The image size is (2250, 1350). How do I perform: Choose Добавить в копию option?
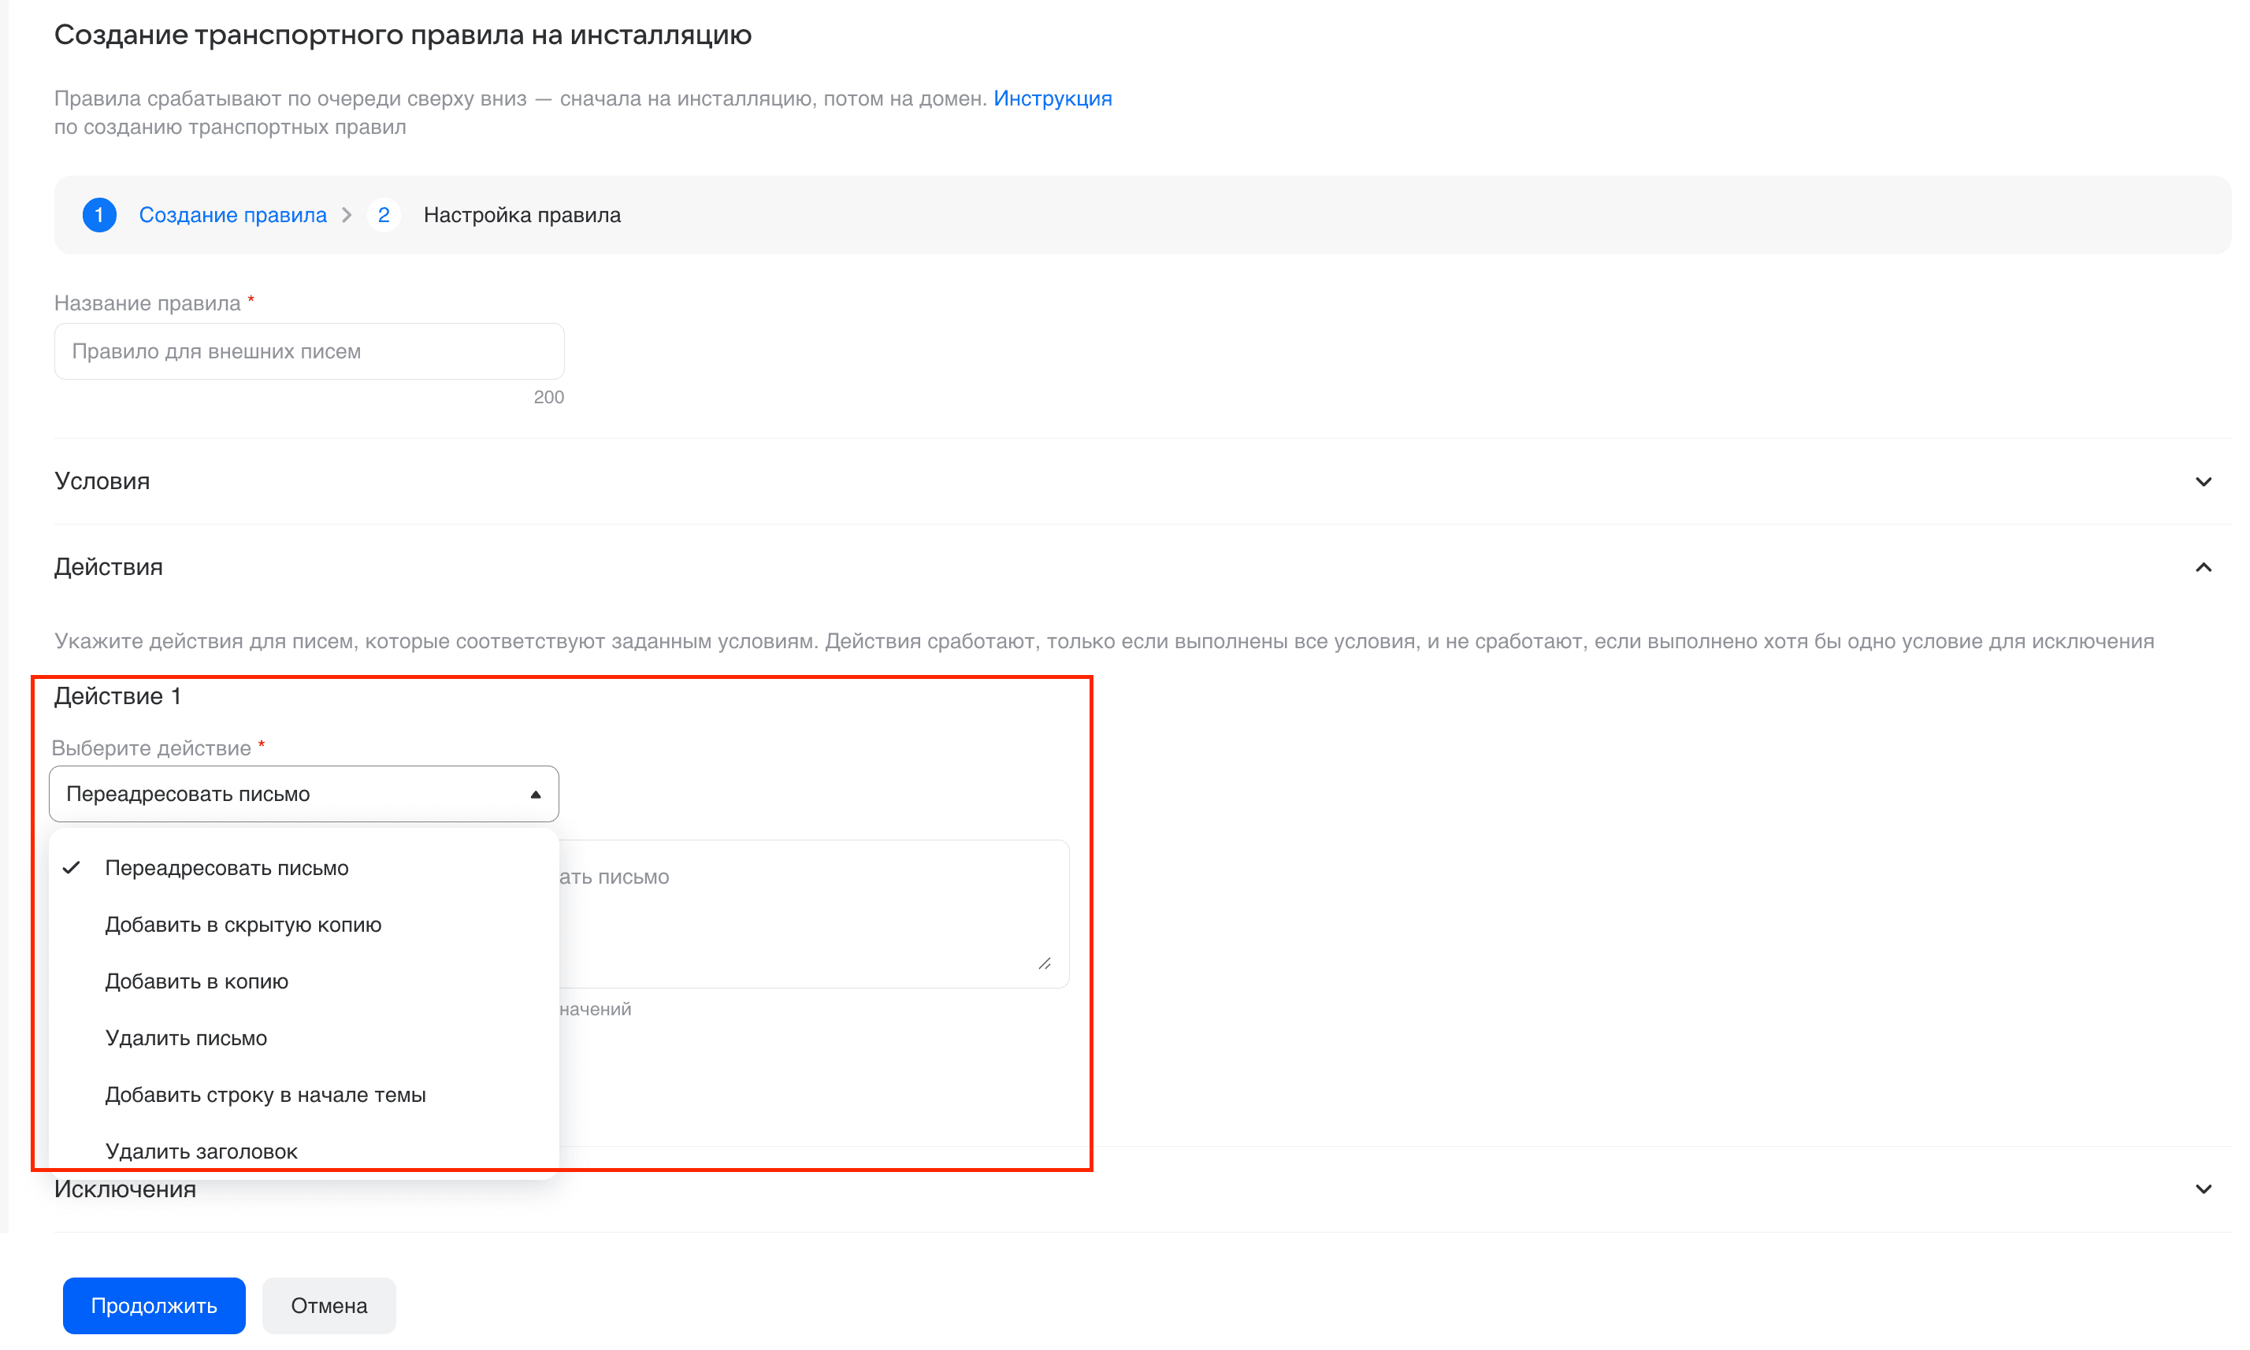pos(304,981)
